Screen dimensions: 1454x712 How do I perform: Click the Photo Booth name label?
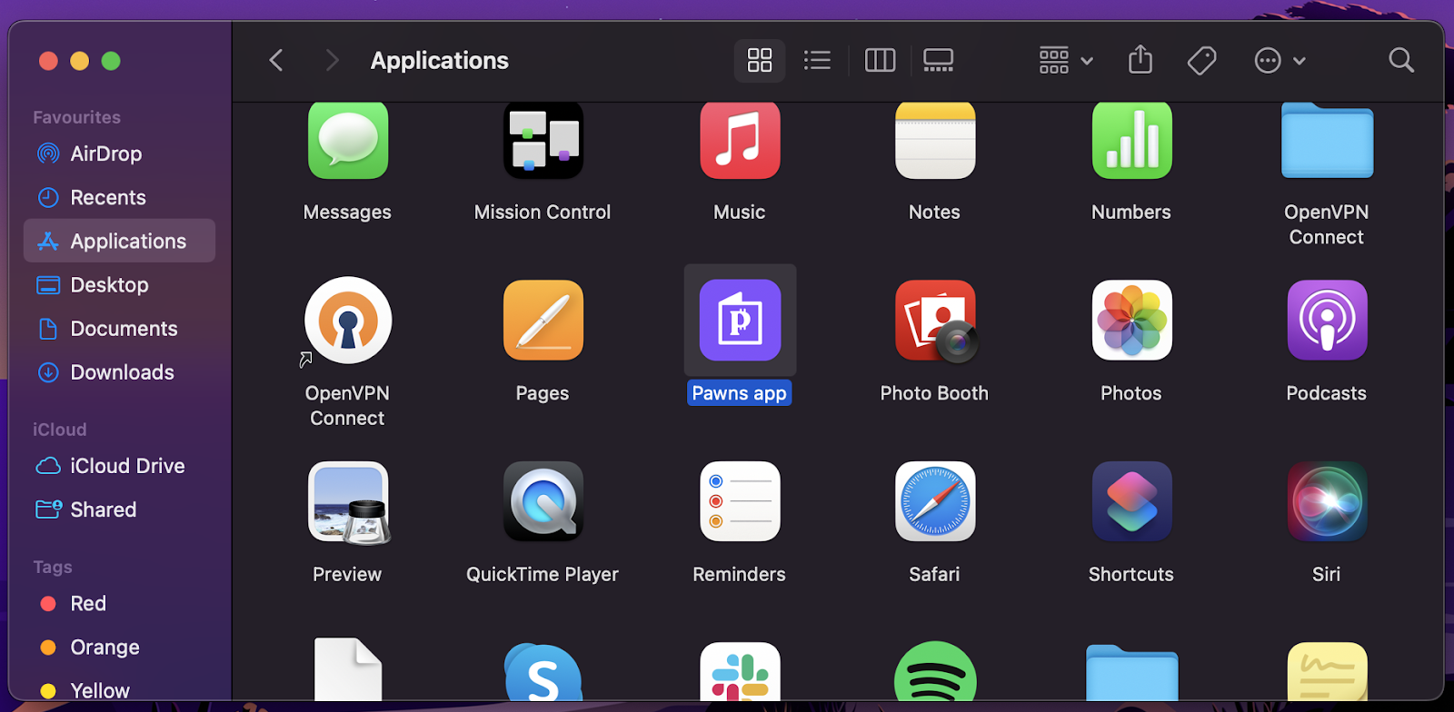click(x=934, y=393)
